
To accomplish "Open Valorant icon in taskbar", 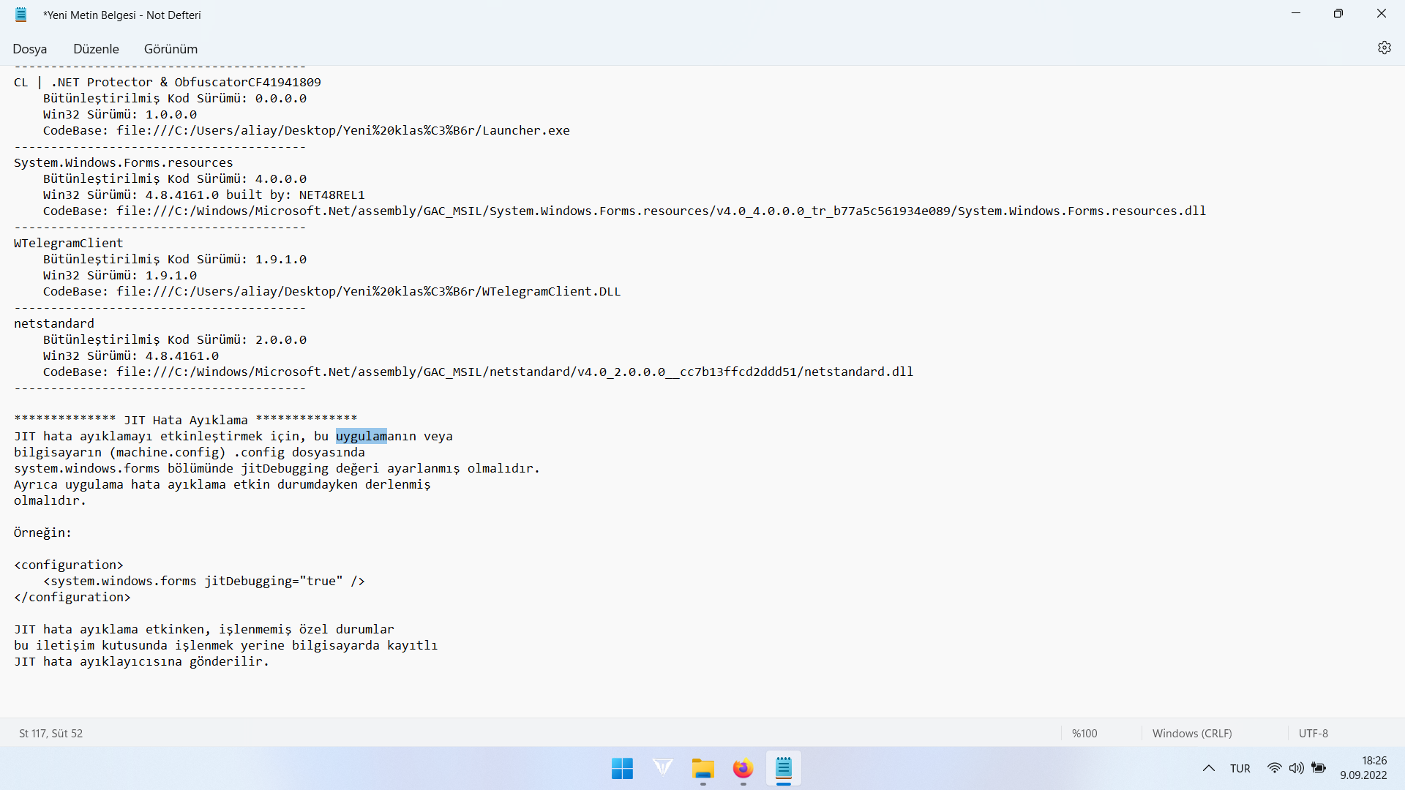I will pos(663,767).
